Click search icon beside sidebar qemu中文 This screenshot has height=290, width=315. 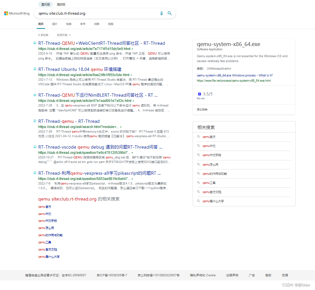(199, 146)
